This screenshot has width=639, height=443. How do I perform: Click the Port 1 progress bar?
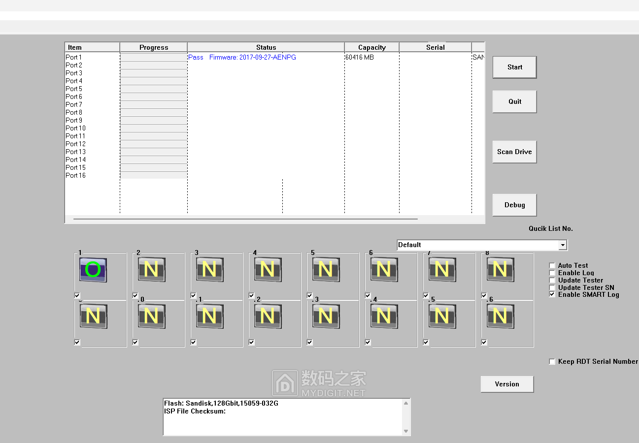click(x=154, y=57)
